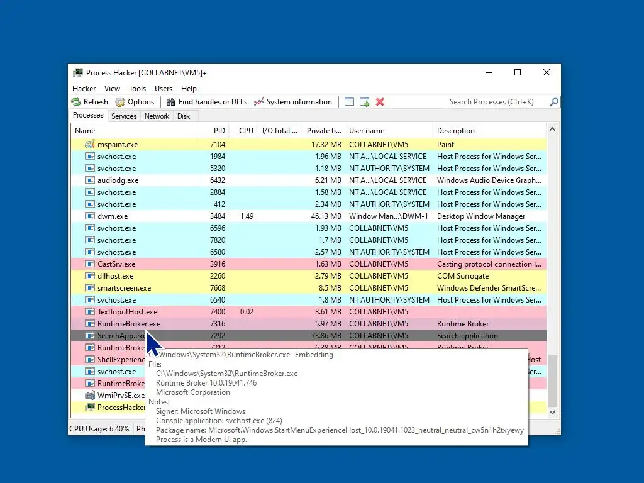This screenshot has width=644, height=483.
Task: Sort by the Description column header
Action: [489, 131]
